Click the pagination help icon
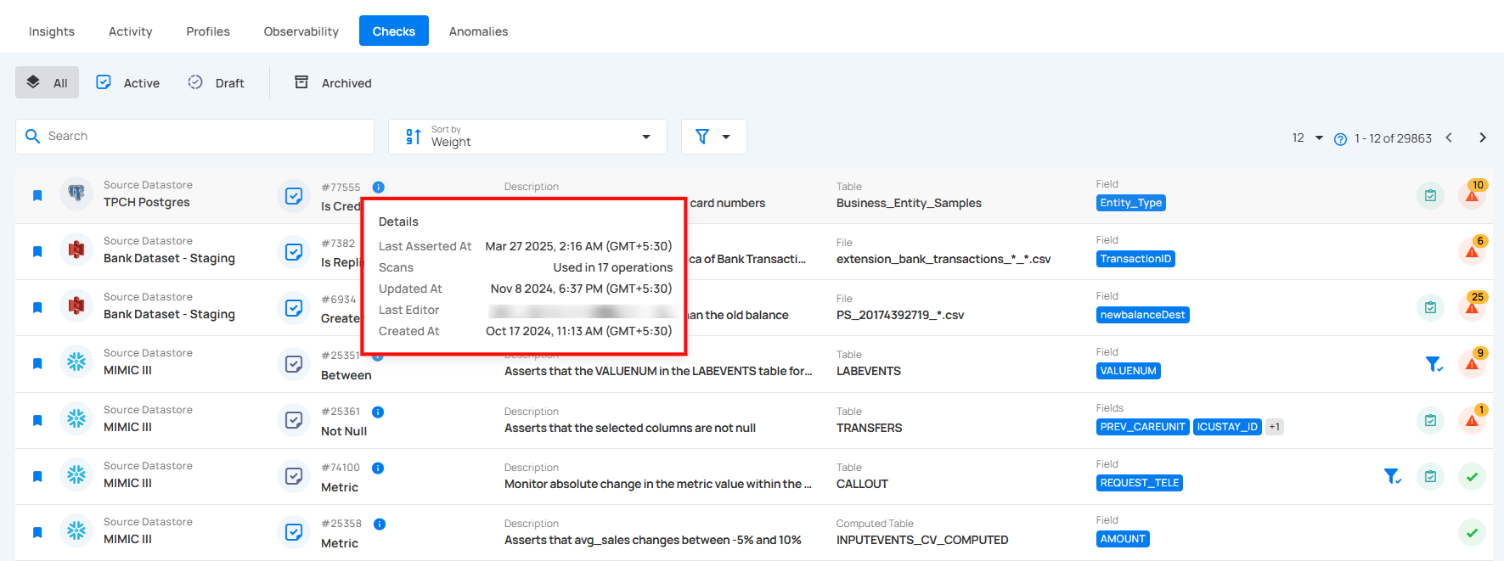The image size is (1504, 561). coord(1340,139)
